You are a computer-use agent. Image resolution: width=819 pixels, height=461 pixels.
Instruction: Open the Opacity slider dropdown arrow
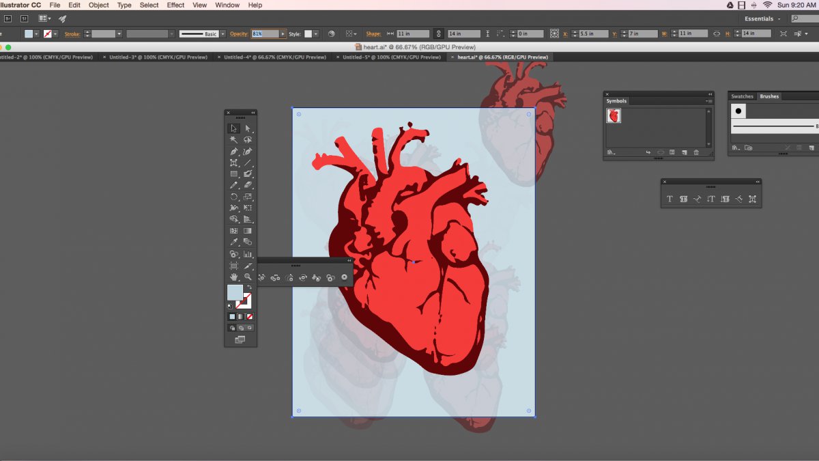pos(283,33)
